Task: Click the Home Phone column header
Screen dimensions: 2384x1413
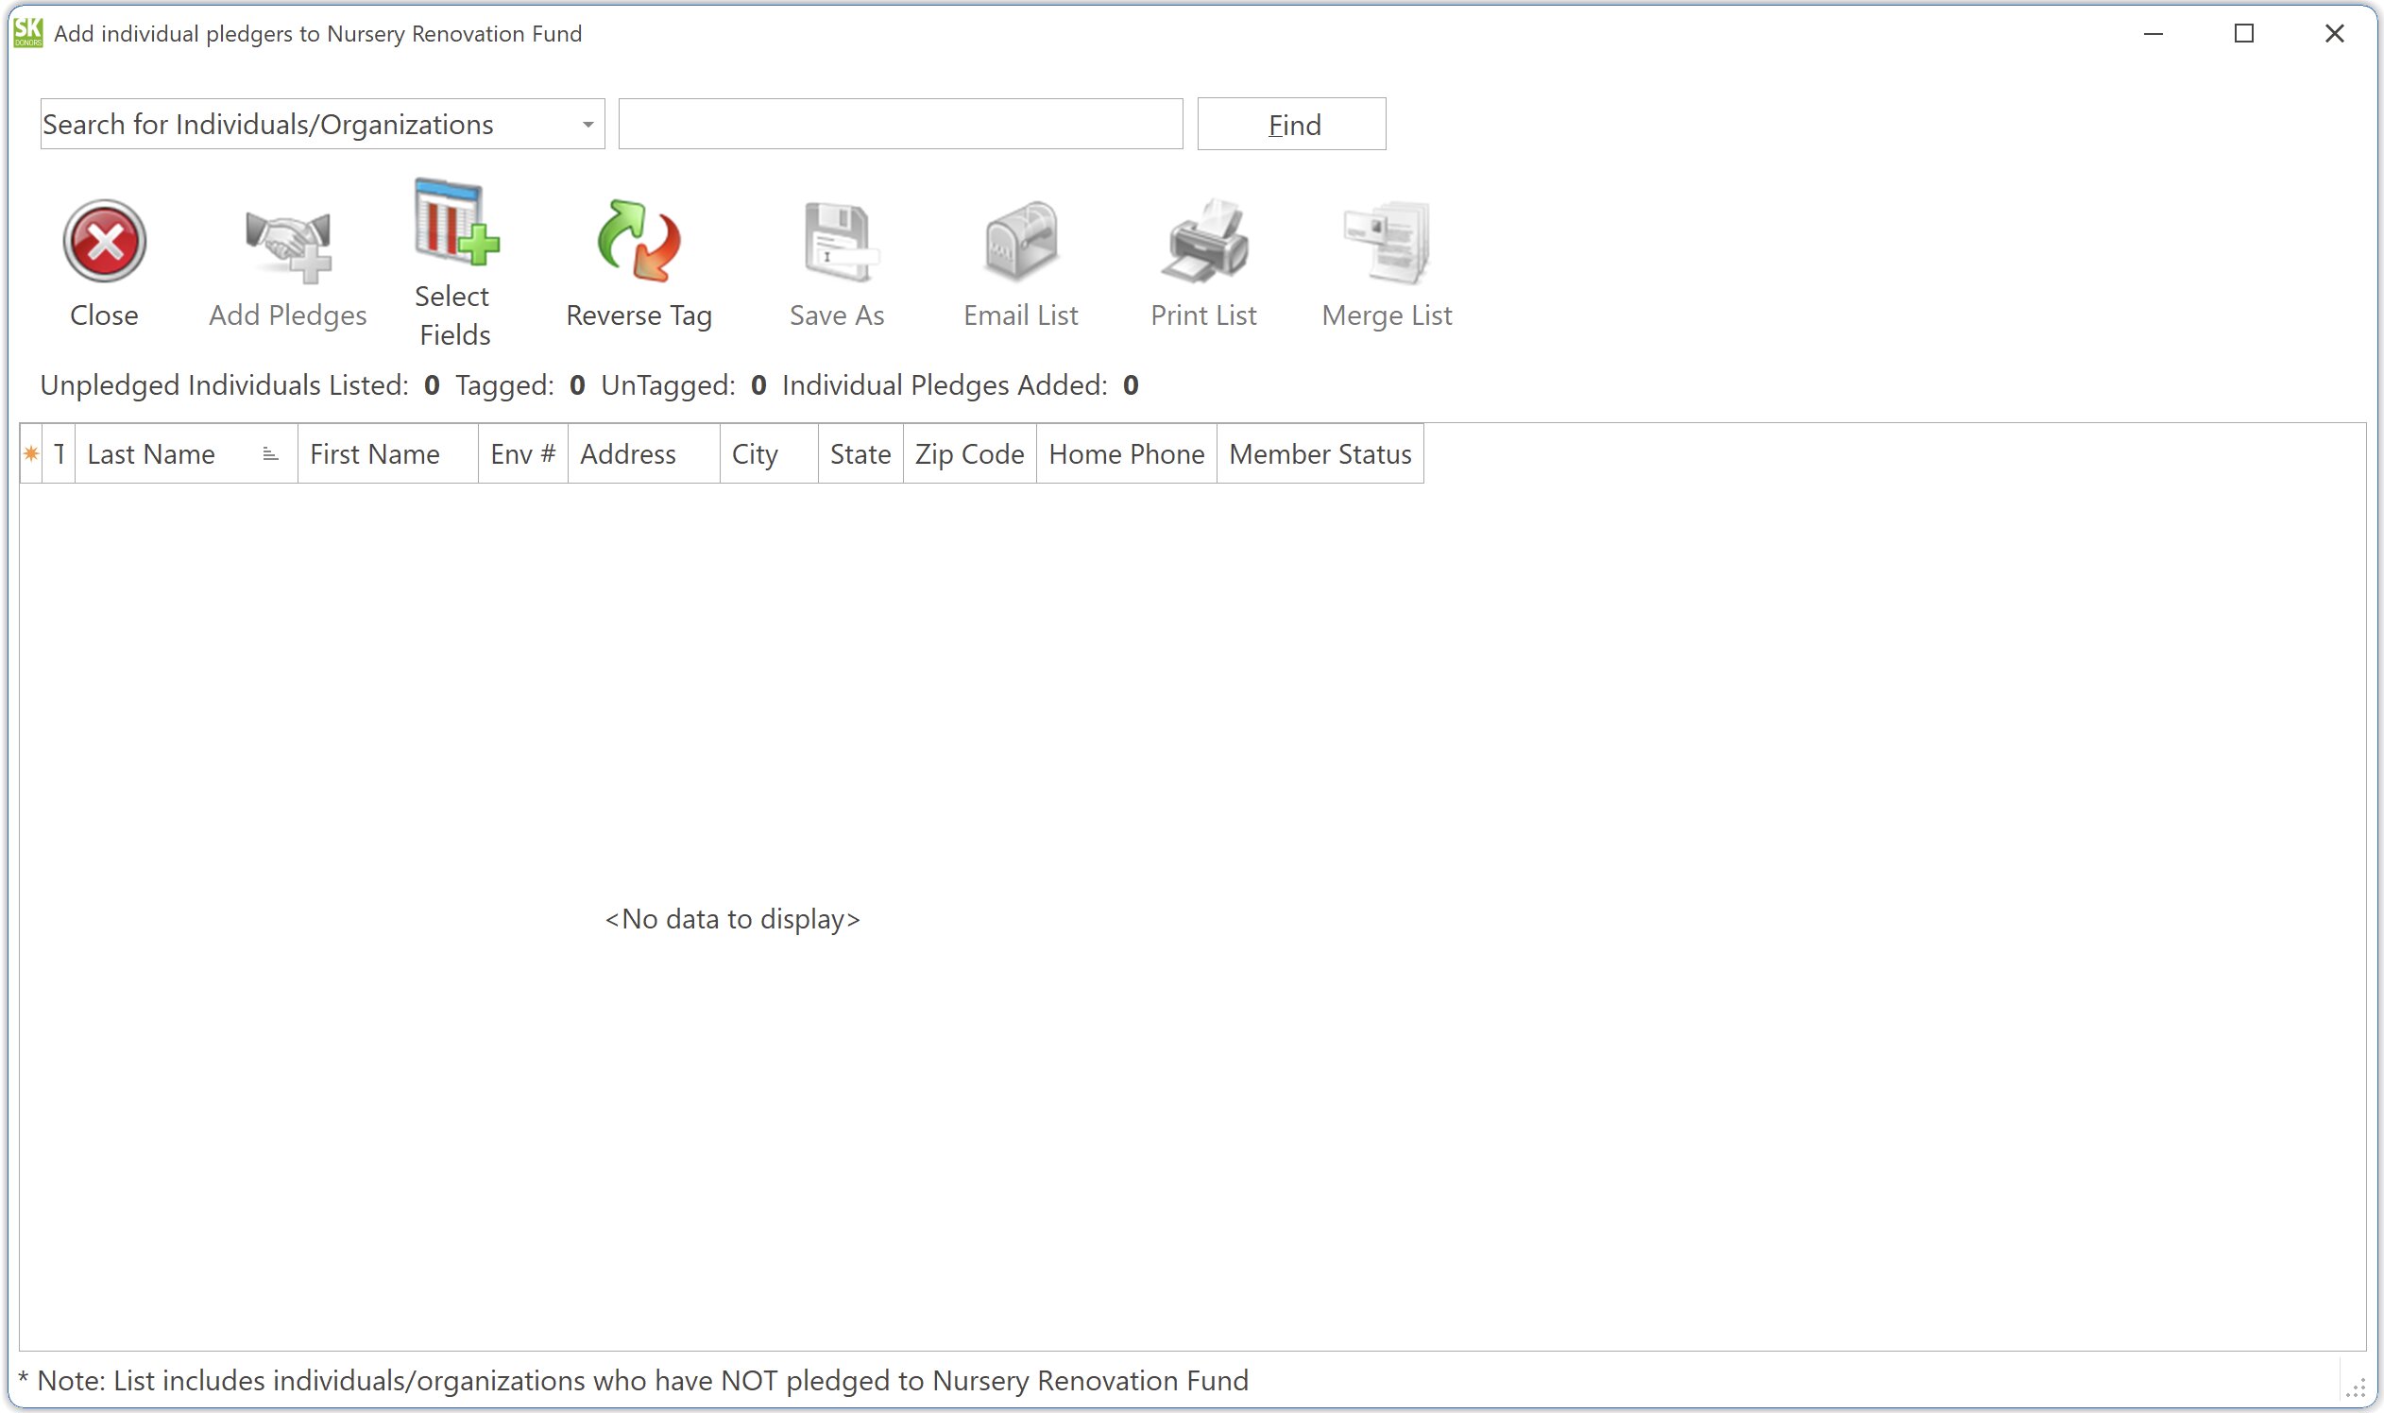Action: point(1125,454)
